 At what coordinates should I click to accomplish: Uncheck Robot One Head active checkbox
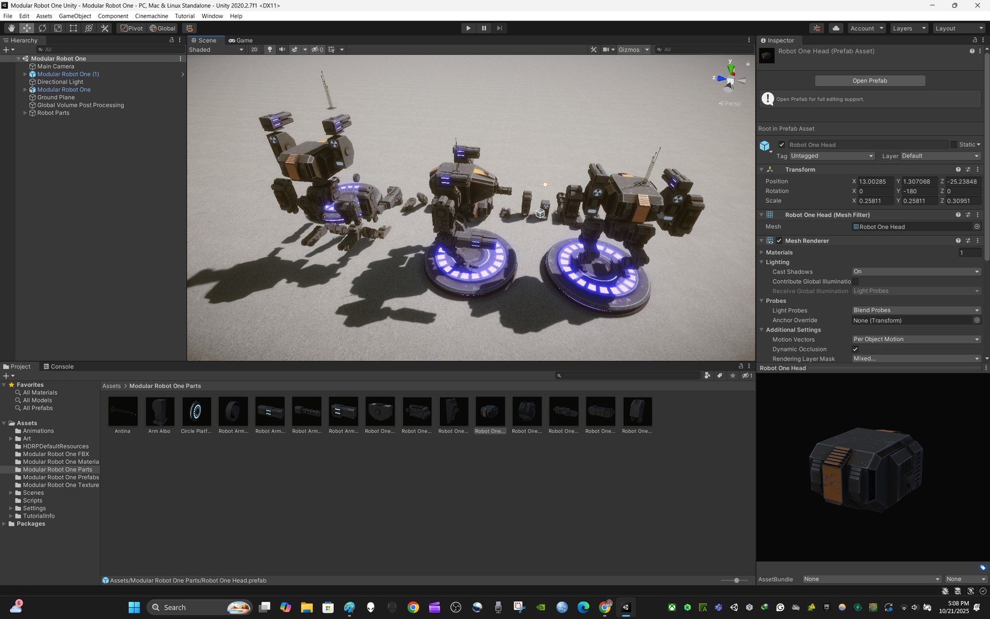(781, 144)
